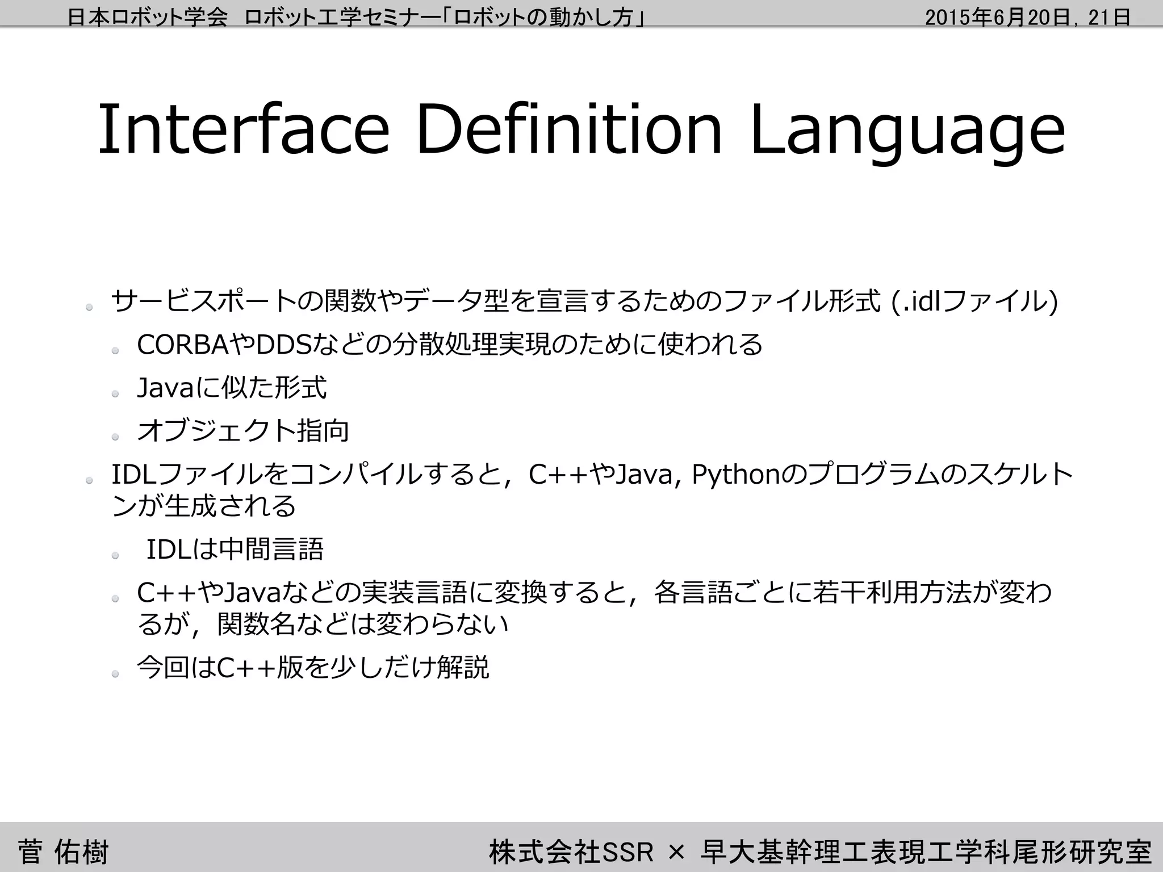The height and width of the screenshot is (872, 1163).
Task: Click the bullet before サービスポートの関数
Action: click(89, 308)
